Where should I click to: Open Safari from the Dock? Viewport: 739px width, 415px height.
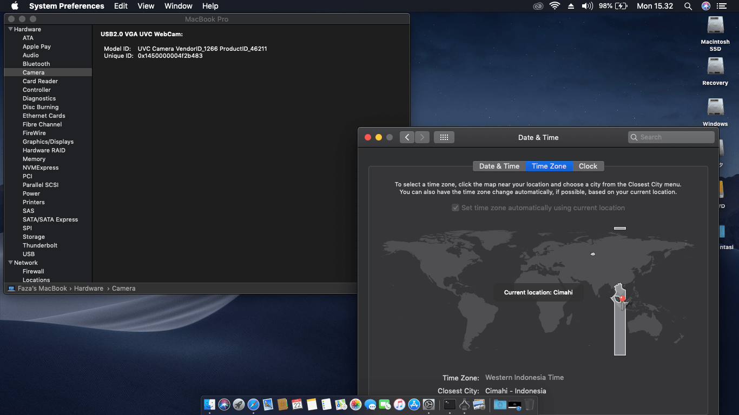253,404
